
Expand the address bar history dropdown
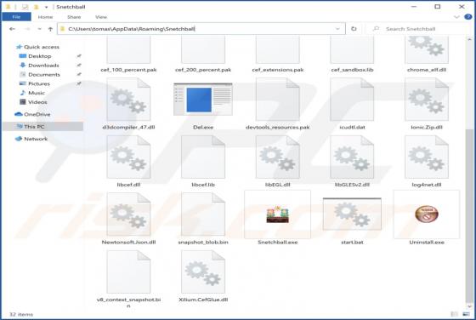tap(337, 29)
